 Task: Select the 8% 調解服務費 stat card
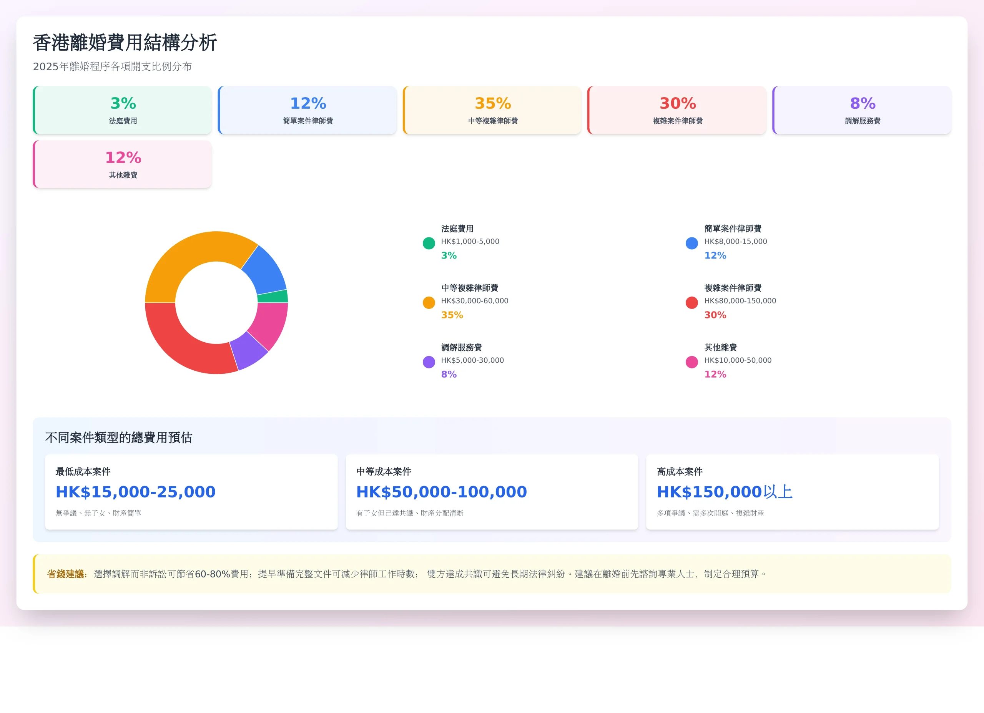[x=862, y=110]
